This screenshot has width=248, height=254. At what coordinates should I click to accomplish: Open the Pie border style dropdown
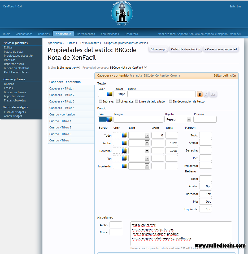[139, 158]
